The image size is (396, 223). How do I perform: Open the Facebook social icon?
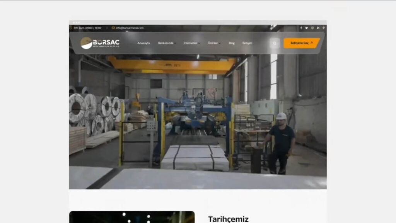(x=301, y=28)
